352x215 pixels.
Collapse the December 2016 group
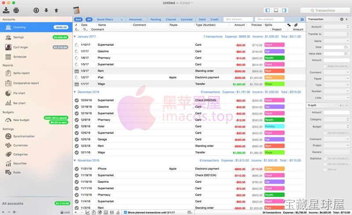pyautogui.click(x=75, y=92)
